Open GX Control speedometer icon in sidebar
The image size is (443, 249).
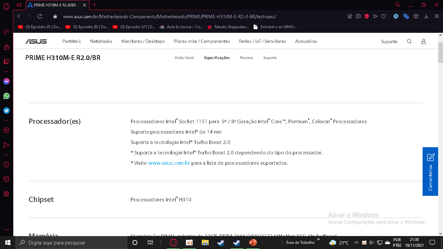coord(6,32)
